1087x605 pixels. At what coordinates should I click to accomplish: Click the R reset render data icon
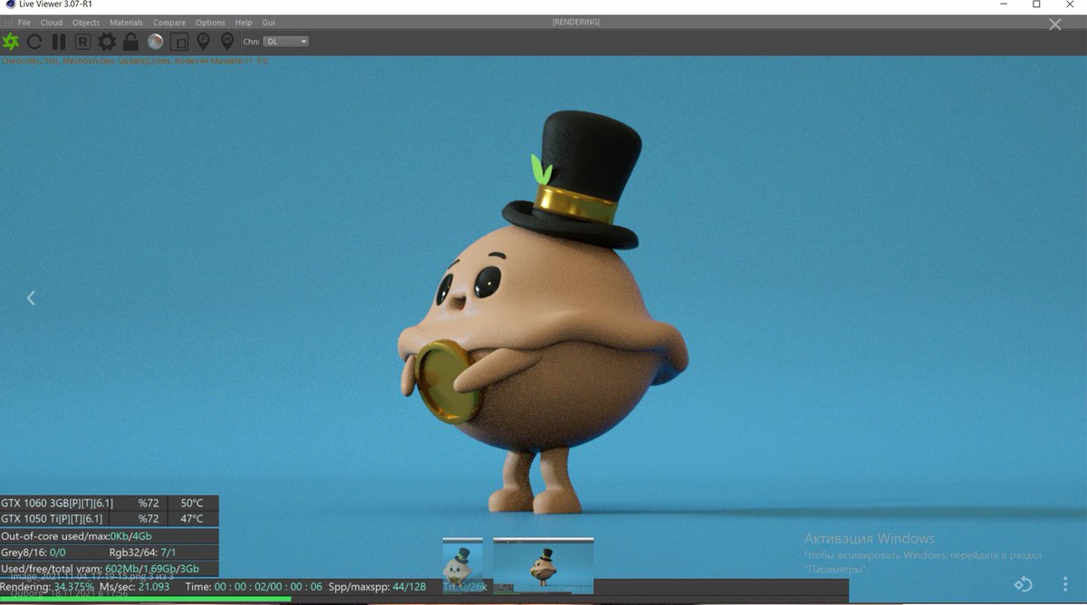82,42
